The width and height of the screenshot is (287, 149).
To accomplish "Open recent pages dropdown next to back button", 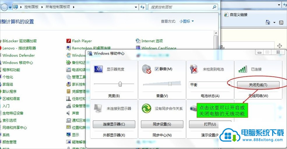I will 10,7.
